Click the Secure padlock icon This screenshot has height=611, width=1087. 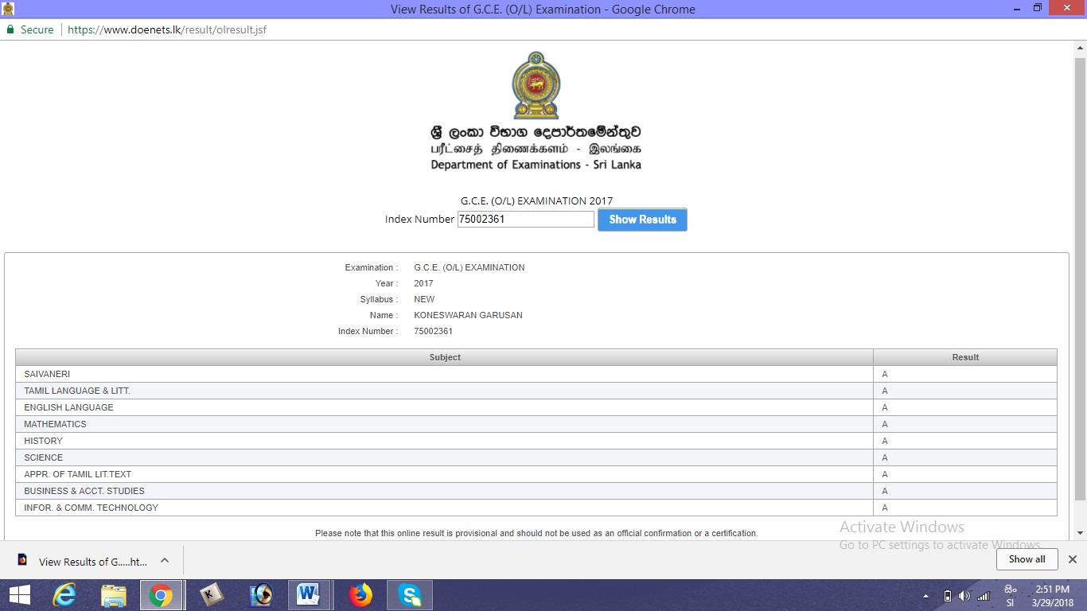pos(10,29)
